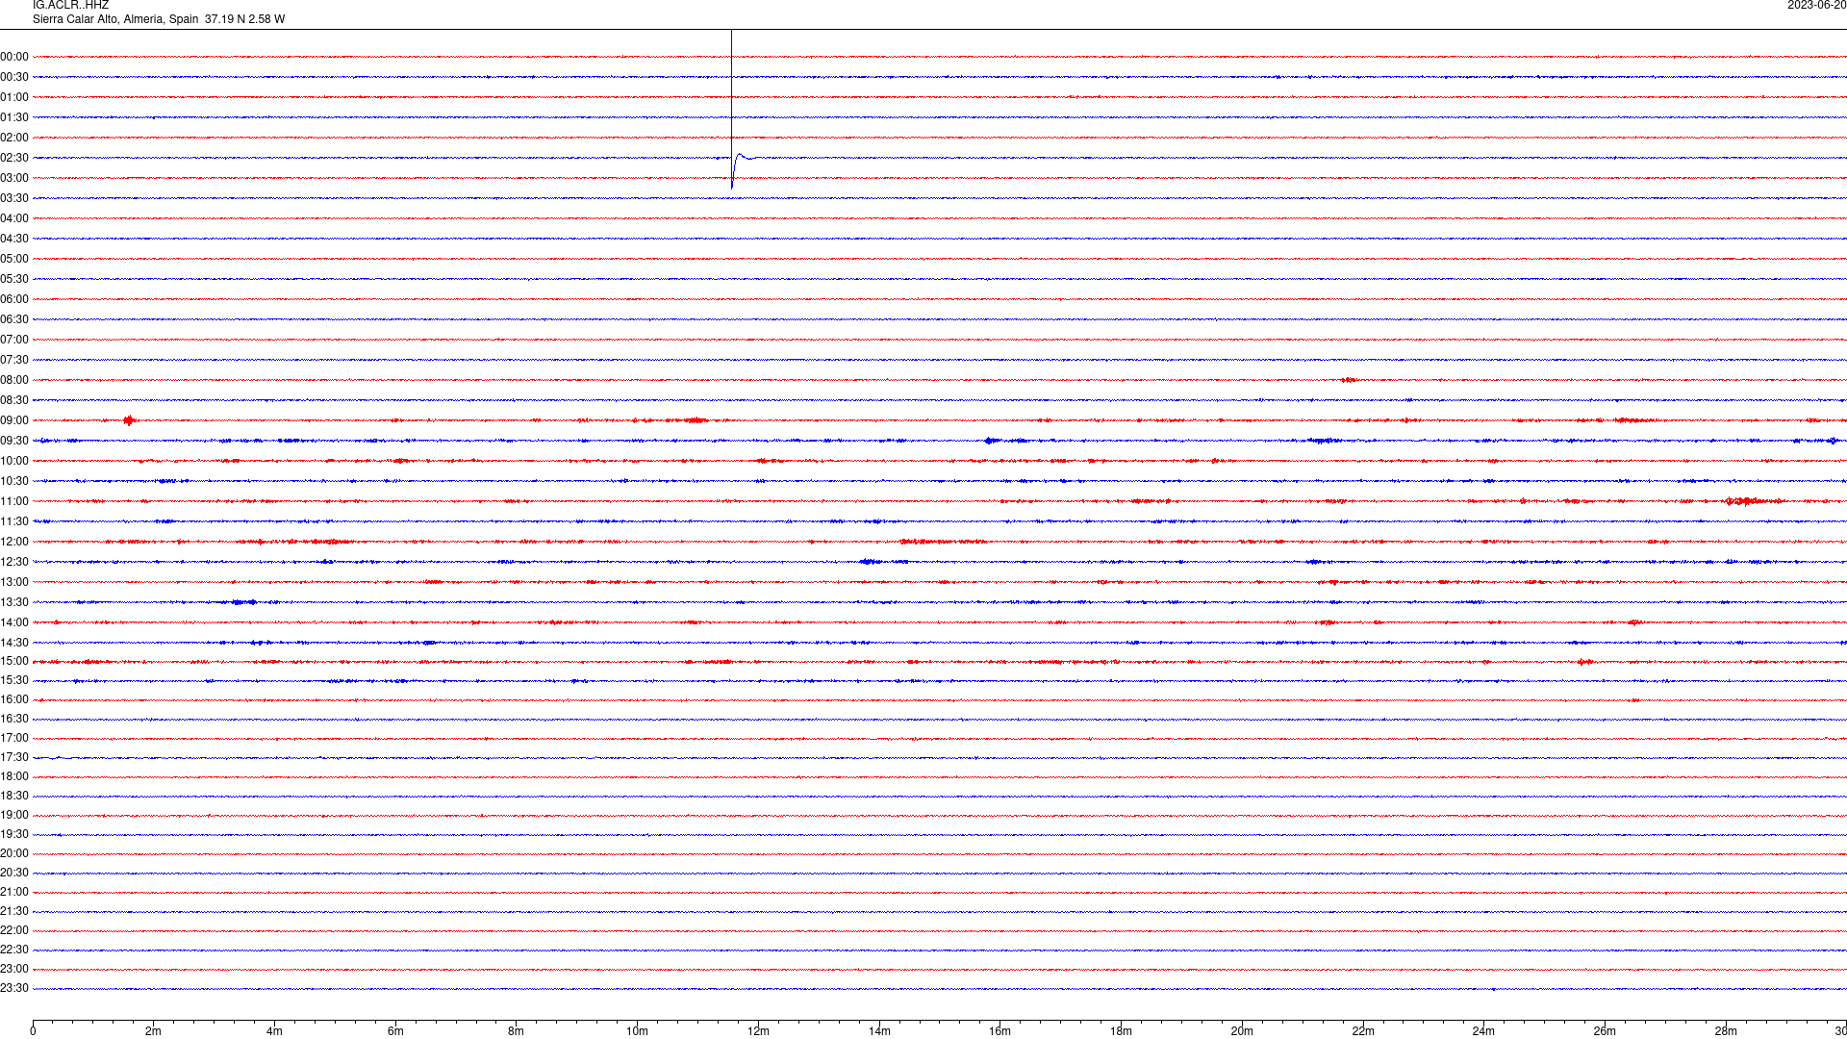Click the 16m tick on the time axis
The image size is (1847, 1039).
click(x=1000, y=1031)
